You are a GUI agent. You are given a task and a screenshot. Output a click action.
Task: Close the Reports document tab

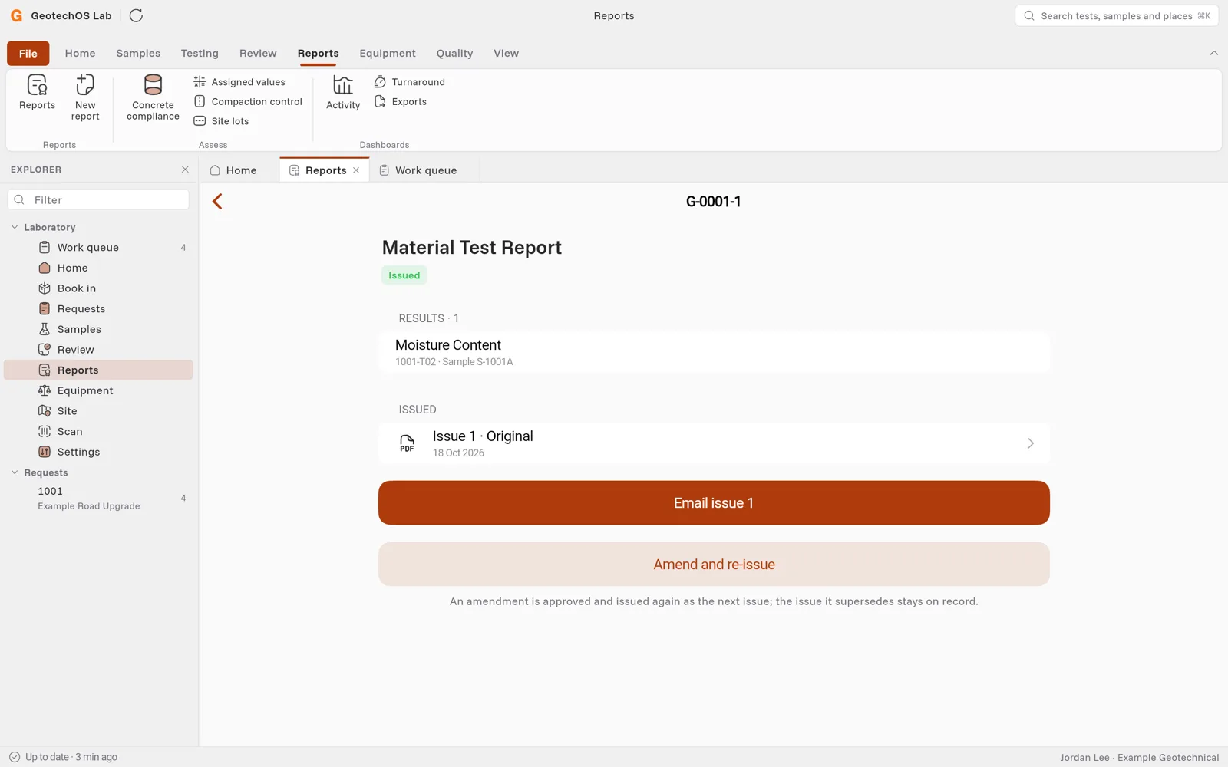pyautogui.click(x=356, y=170)
